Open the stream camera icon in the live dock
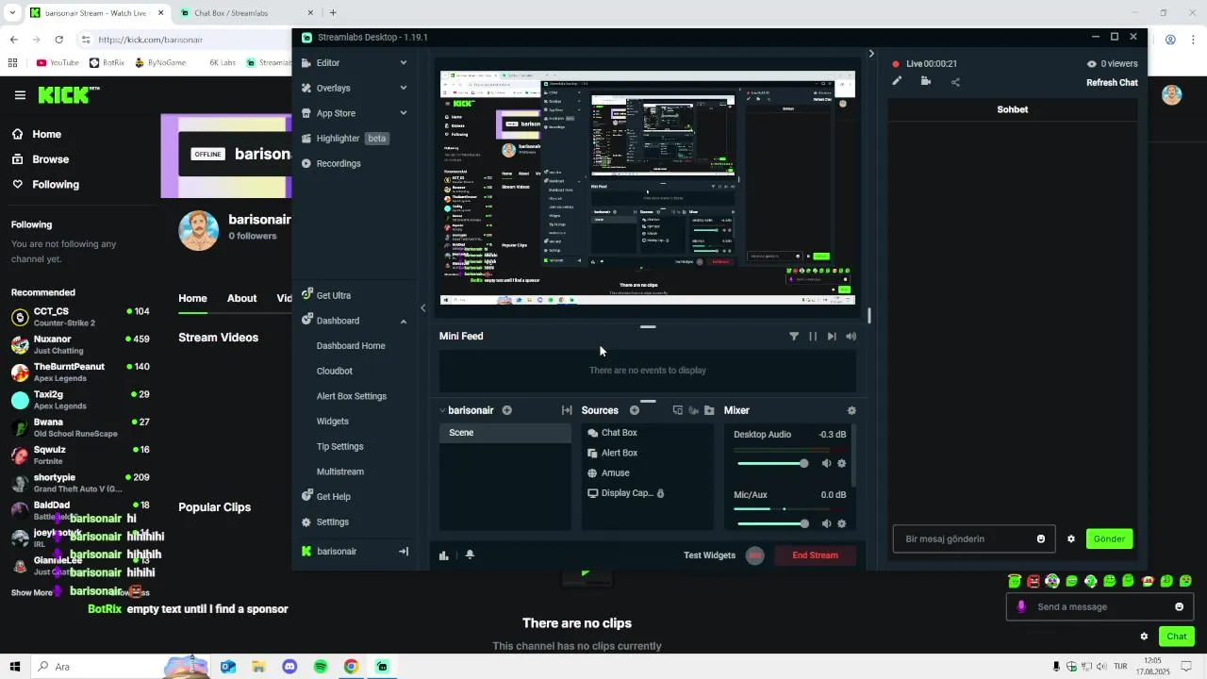This screenshot has height=679, width=1207. pyautogui.click(x=926, y=82)
